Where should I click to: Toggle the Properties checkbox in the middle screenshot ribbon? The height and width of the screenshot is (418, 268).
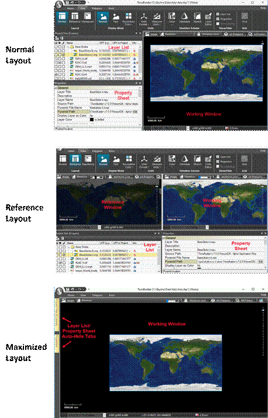(x=218, y=161)
